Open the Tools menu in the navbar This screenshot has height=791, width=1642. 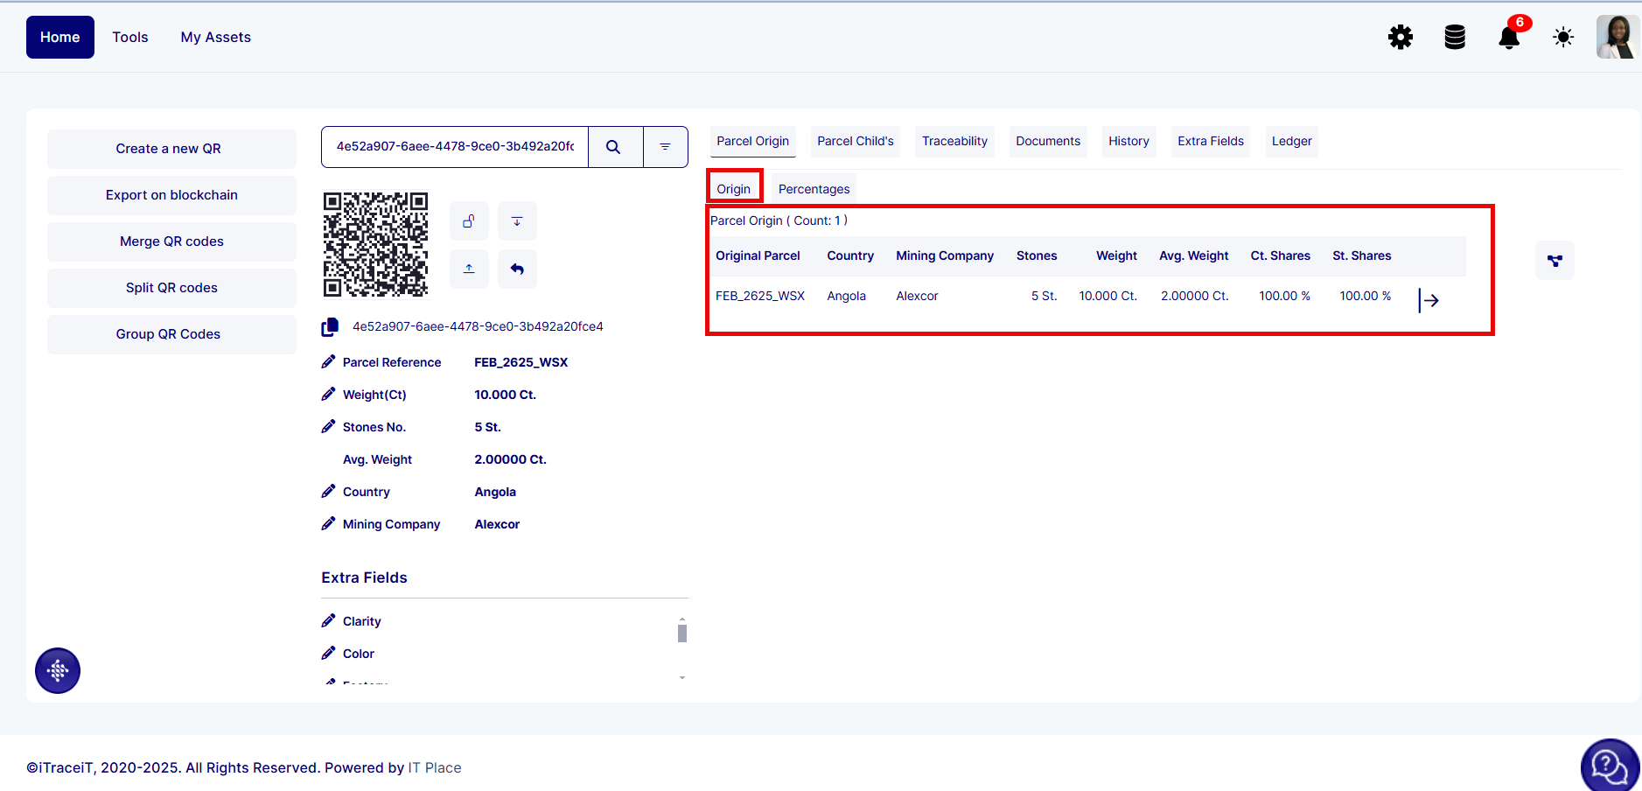tap(130, 38)
